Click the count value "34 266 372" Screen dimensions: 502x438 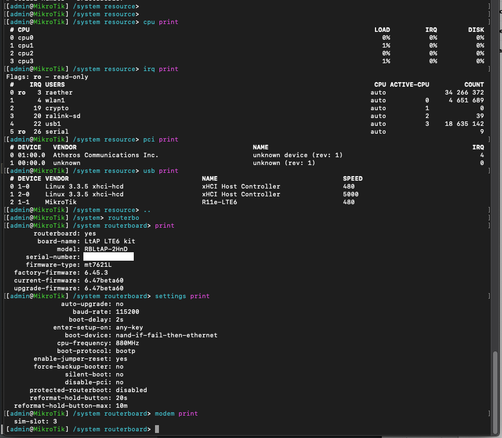point(464,92)
